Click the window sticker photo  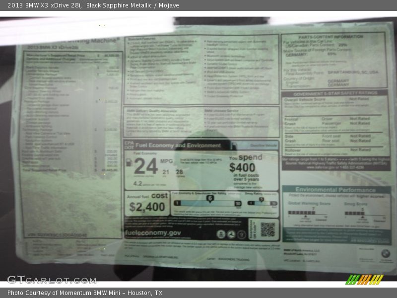pyautogui.click(x=198, y=149)
